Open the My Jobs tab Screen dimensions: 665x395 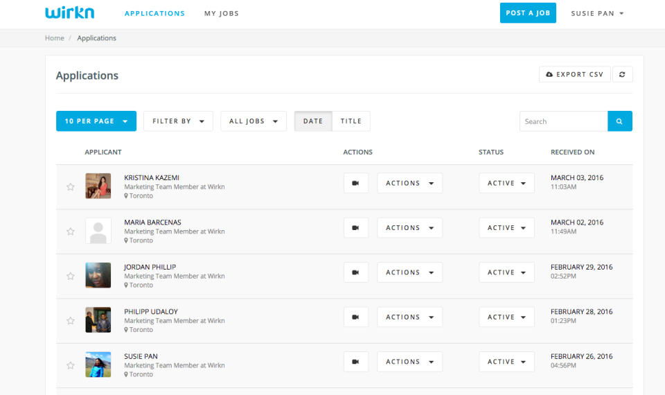222,13
